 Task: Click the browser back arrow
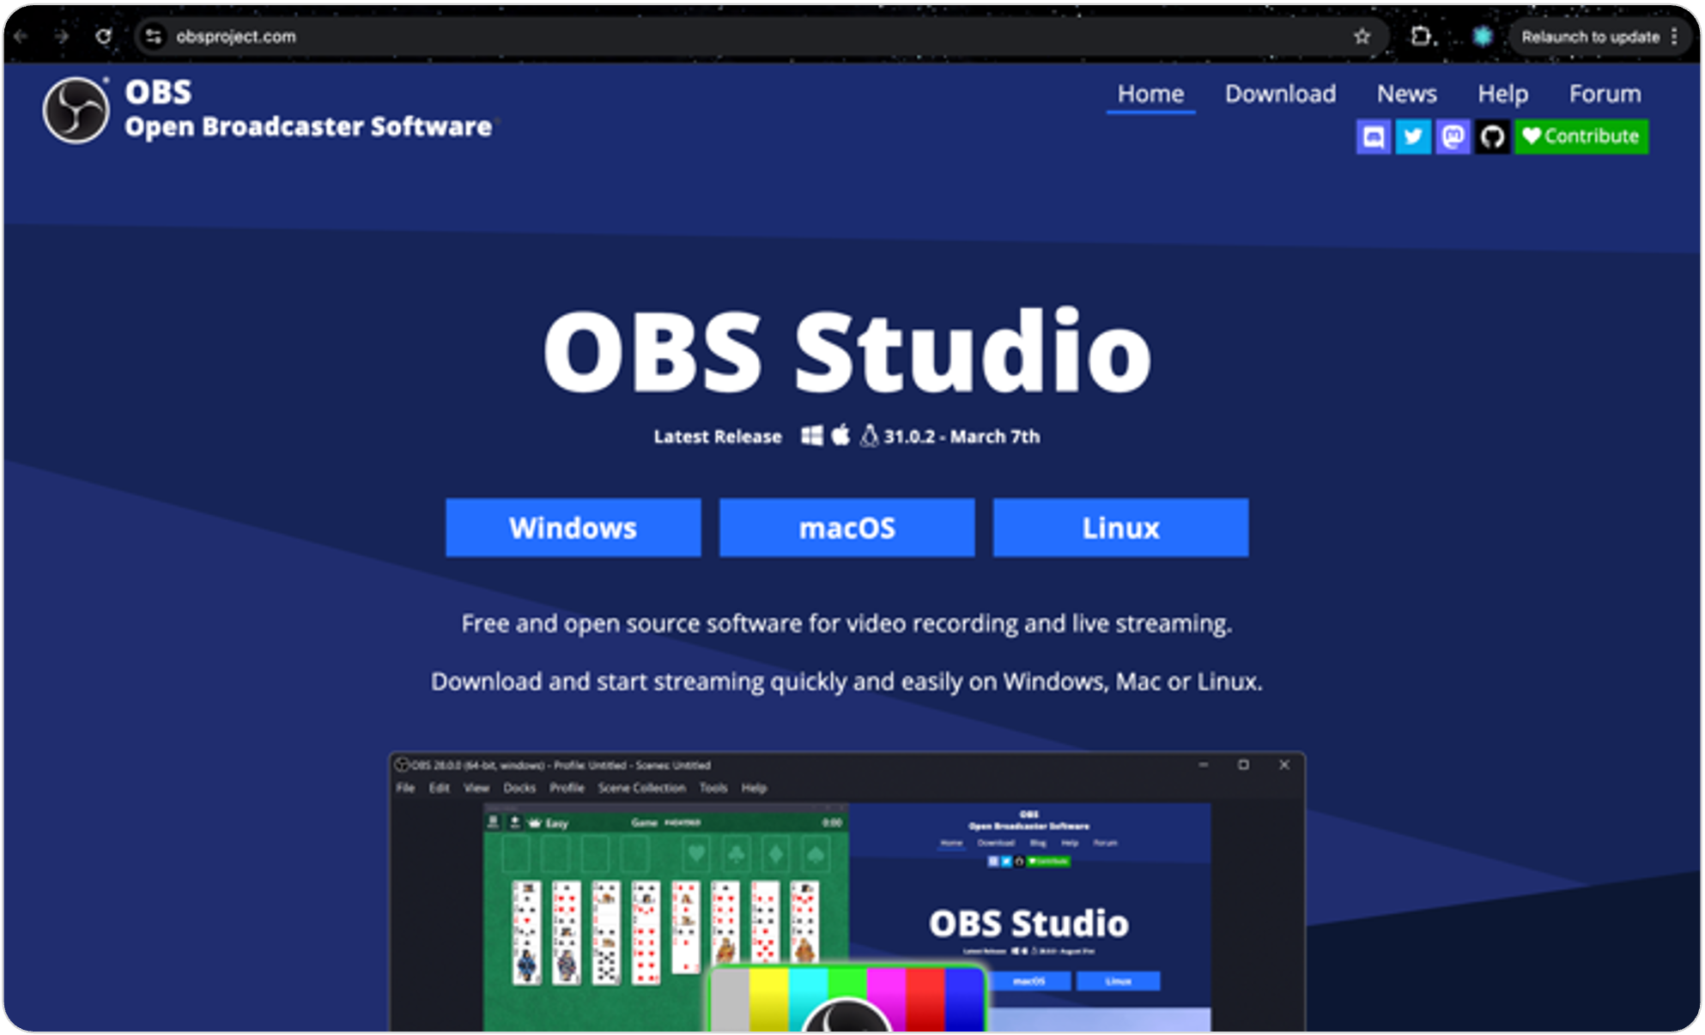(21, 37)
